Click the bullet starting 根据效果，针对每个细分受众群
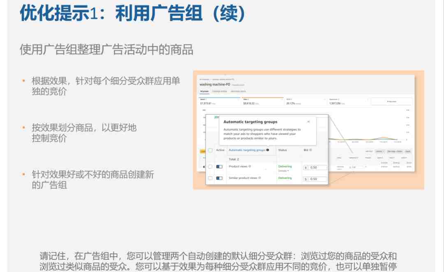Viewport: 444px width, 272px height. pyautogui.click(x=106, y=86)
